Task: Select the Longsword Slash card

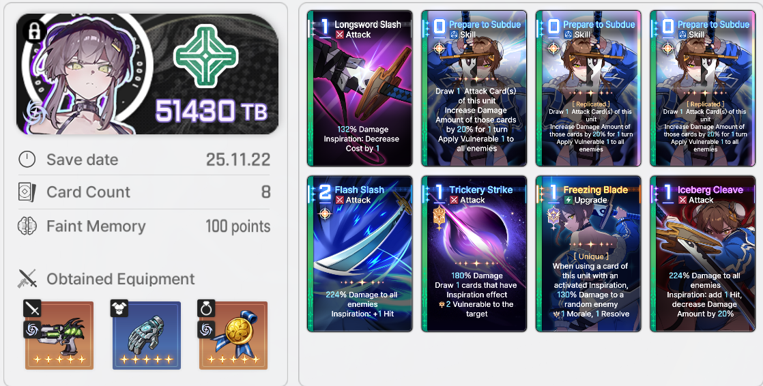Action: (x=360, y=89)
